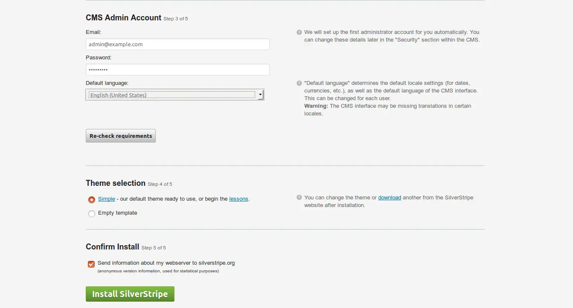Focus the Password field
This screenshot has width=573, height=308.
pyautogui.click(x=178, y=70)
